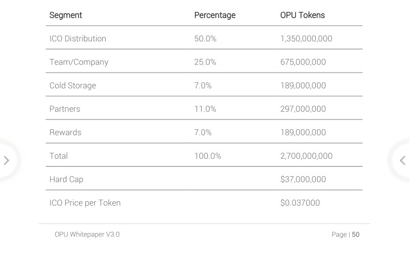Screen dimensions: 409x263
Task: Click the 2,700,000,000 total tokens value
Action: (x=306, y=156)
